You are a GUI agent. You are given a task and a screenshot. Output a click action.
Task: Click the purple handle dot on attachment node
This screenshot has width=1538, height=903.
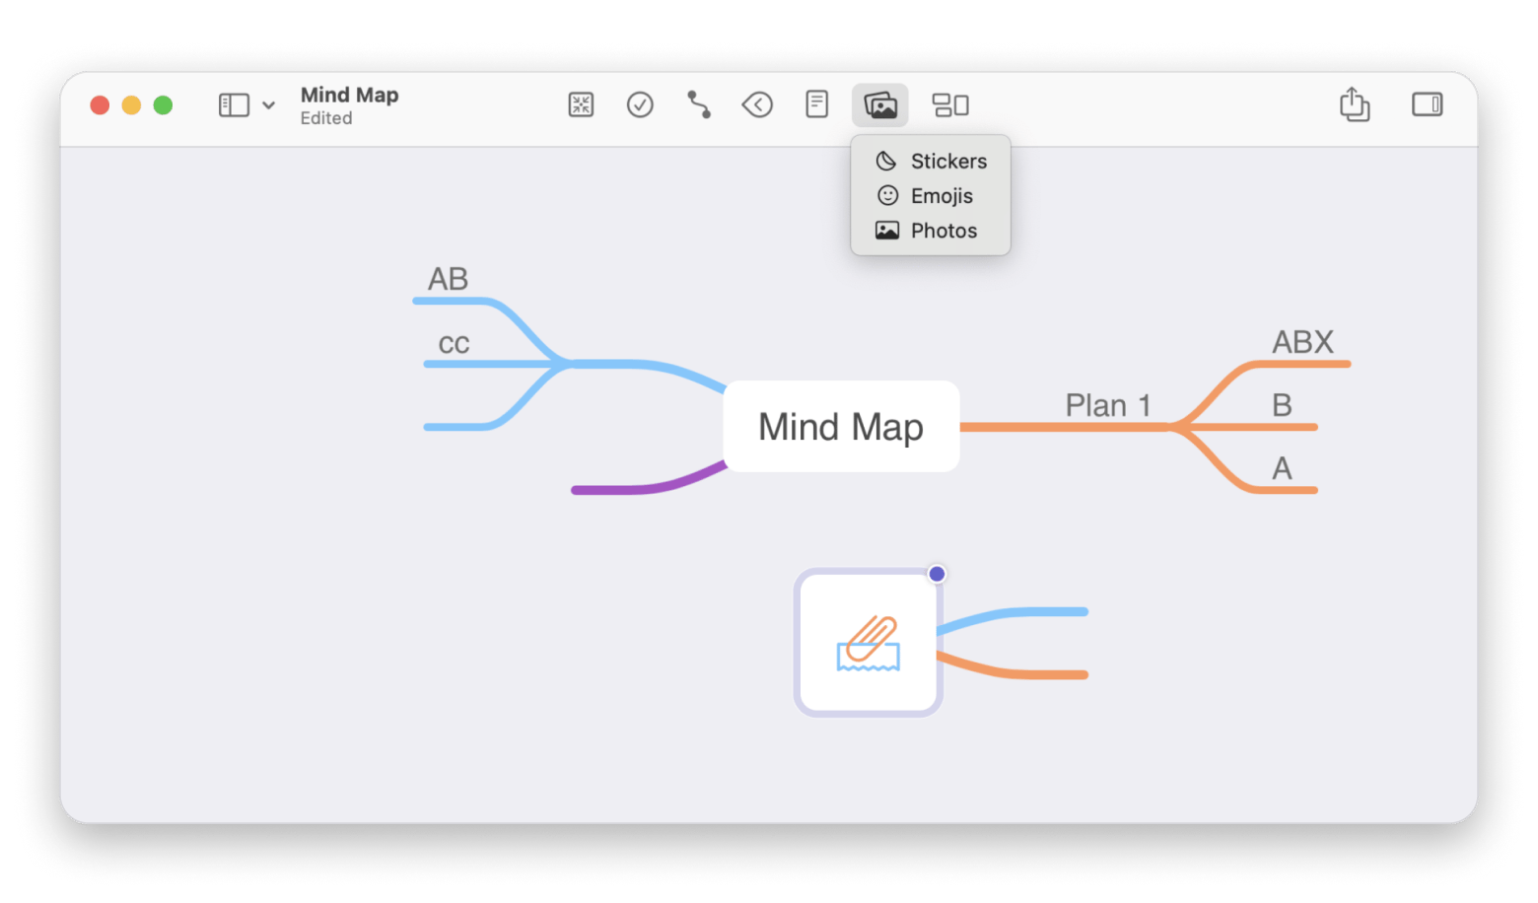pyautogui.click(x=937, y=574)
